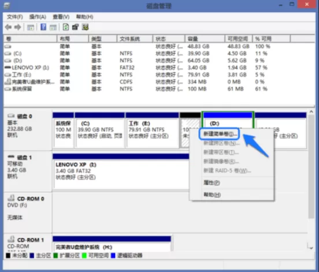Open the 文件(F) menu
Screen dimensions: 319x272
coord(15,17)
